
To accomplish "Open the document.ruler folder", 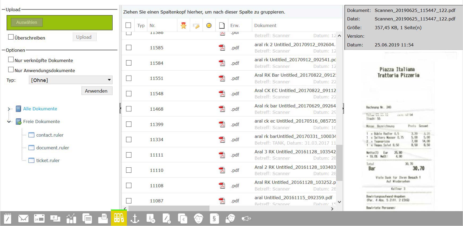I will (53, 148).
